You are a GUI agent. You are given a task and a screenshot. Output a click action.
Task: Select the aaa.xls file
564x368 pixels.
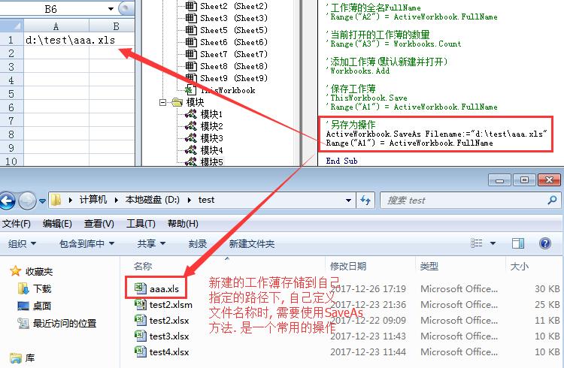164,288
